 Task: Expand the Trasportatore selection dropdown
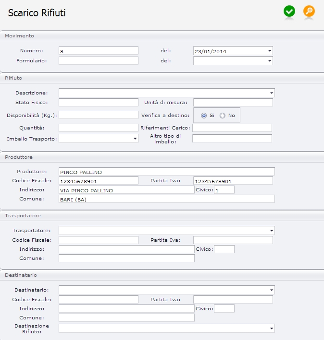(x=167, y=230)
